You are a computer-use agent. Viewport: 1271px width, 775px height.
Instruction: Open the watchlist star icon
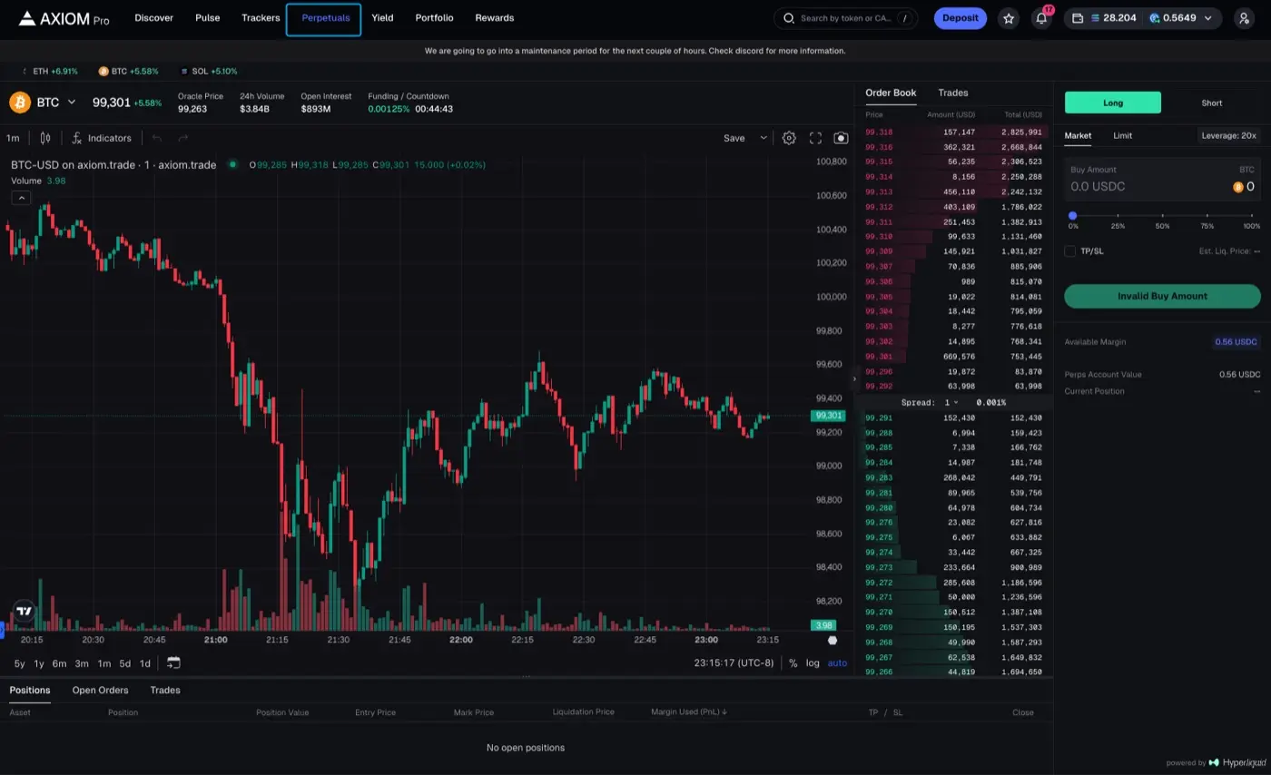point(1009,18)
